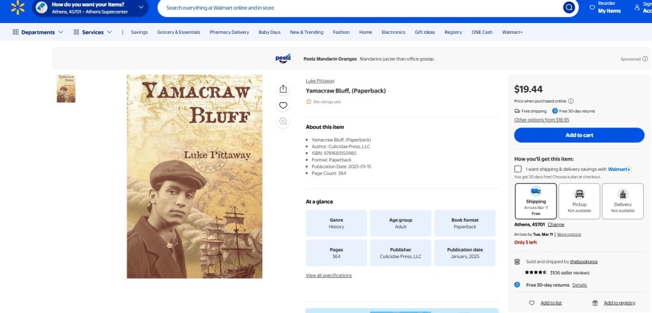Click the Add to registry gift icon
652x313 pixels.
click(595, 303)
